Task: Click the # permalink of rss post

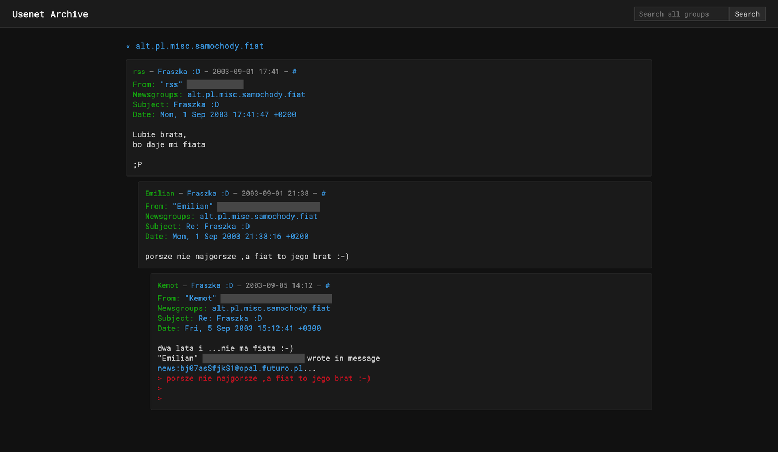Action: [x=295, y=72]
